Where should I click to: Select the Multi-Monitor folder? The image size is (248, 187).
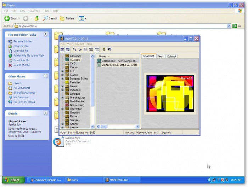[x=77, y=101]
